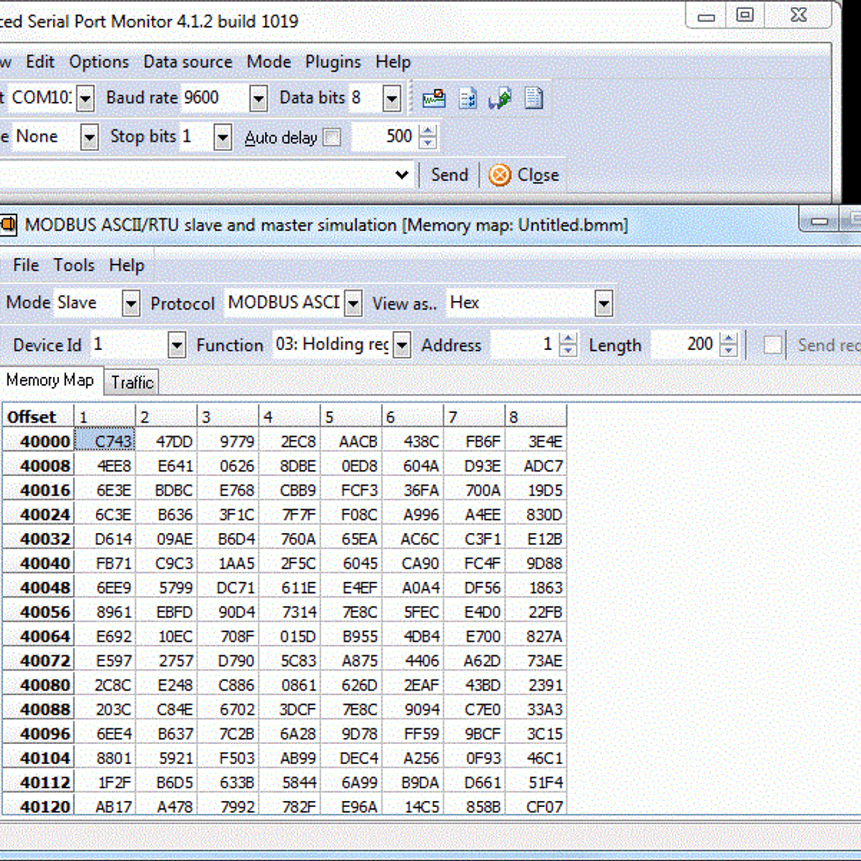Click the MODBUS simulation window title icon
Screen dimensions: 861x861
click(8, 224)
